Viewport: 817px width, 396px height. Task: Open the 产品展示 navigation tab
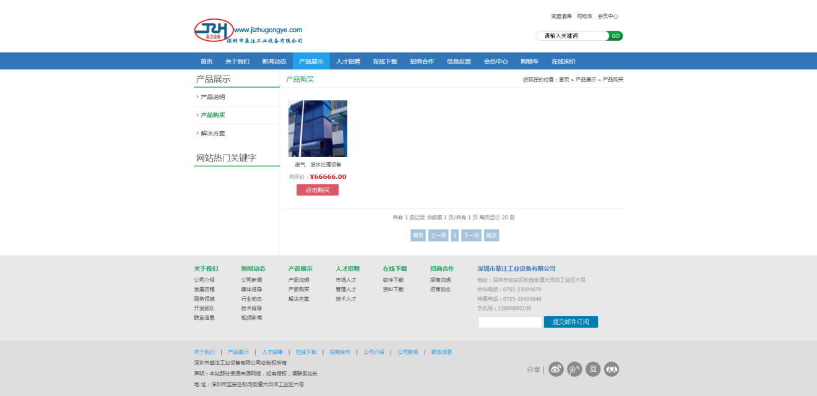[x=311, y=61]
